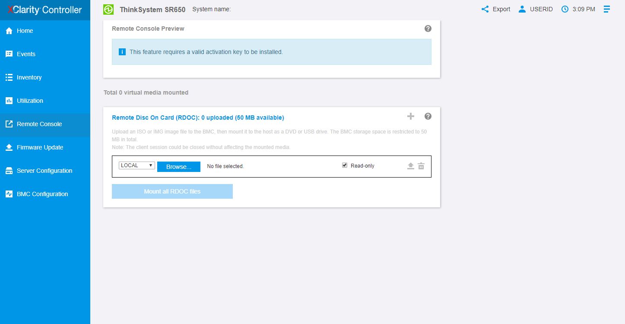Click 'Total 0 virtual media mounted' text
This screenshot has width=625, height=324.
146,92
